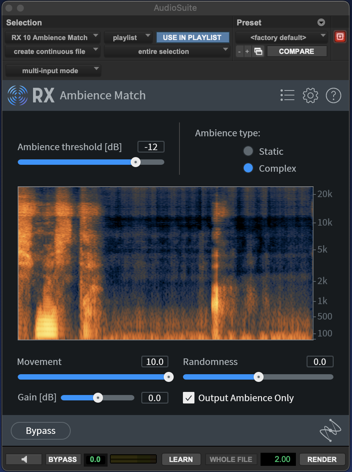Click the Ambience type label
The height and width of the screenshot is (472, 352).
(x=228, y=133)
